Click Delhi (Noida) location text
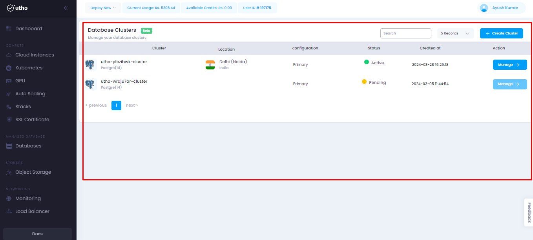The width and height of the screenshot is (533, 240). [233, 62]
